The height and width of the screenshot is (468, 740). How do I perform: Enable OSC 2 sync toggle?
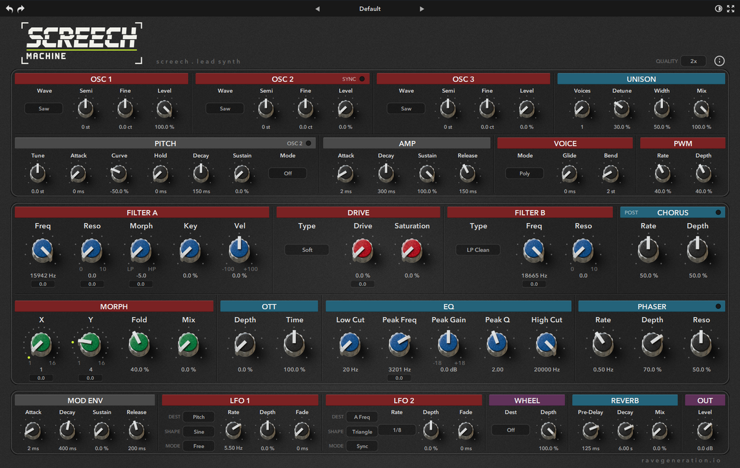[362, 79]
